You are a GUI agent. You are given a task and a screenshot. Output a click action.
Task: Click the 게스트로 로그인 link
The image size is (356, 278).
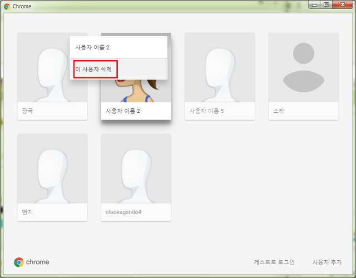click(x=274, y=262)
